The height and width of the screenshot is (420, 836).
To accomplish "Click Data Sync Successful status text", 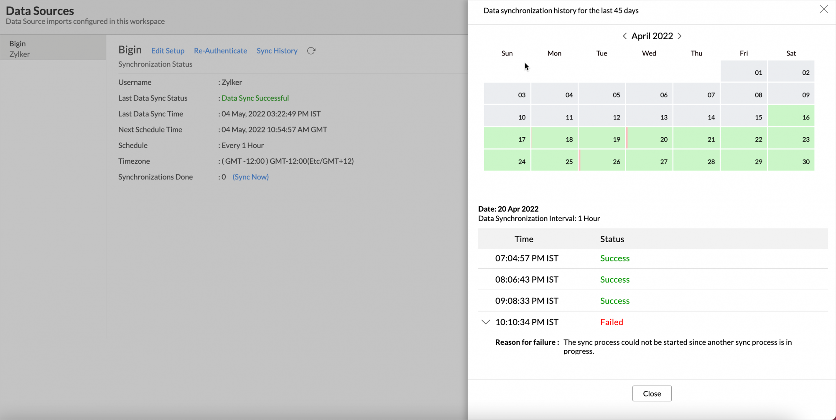I will pos(255,98).
